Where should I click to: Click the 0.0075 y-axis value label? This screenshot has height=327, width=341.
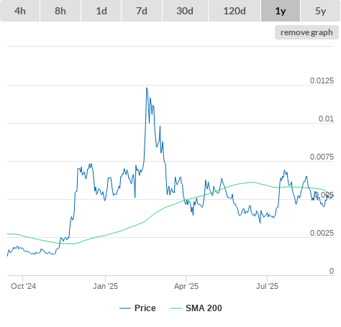(x=322, y=157)
